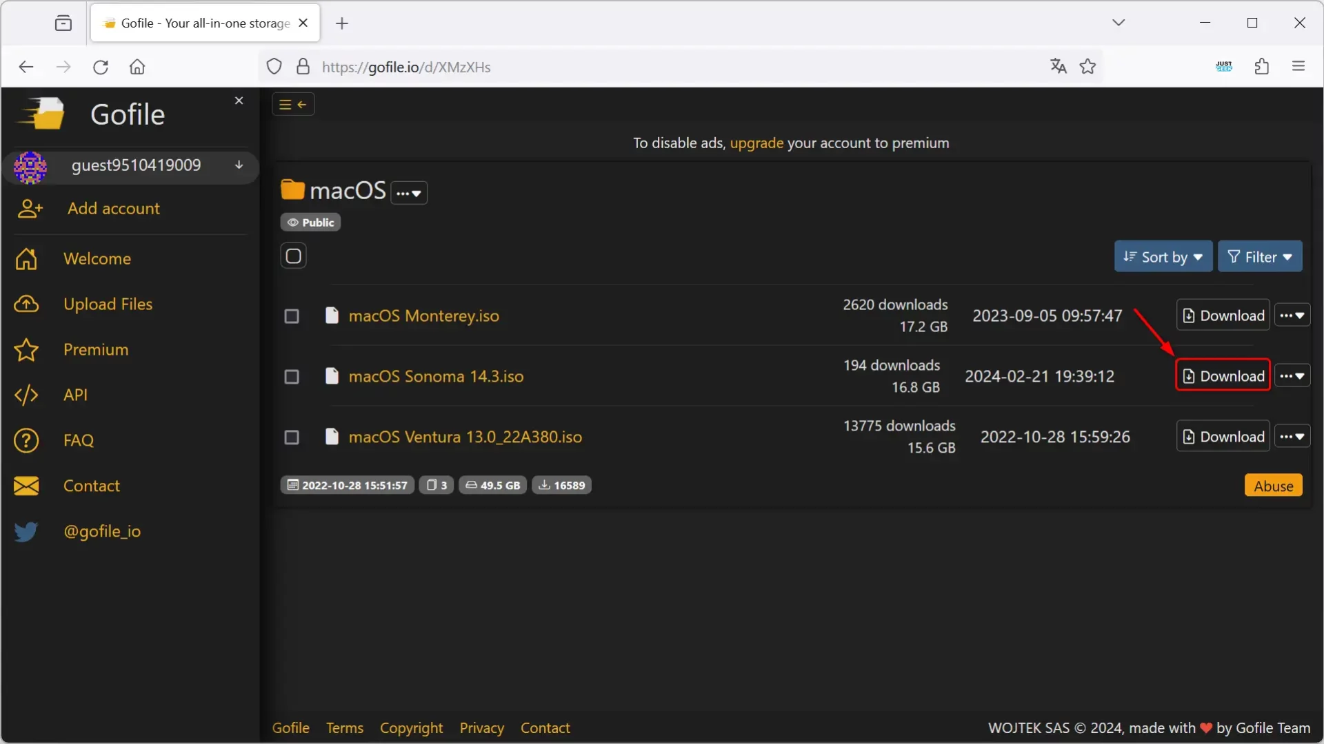1324x744 pixels.
Task: Open macOS Ventura 13.0_22A380.iso file link
Action: coord(465,437)
